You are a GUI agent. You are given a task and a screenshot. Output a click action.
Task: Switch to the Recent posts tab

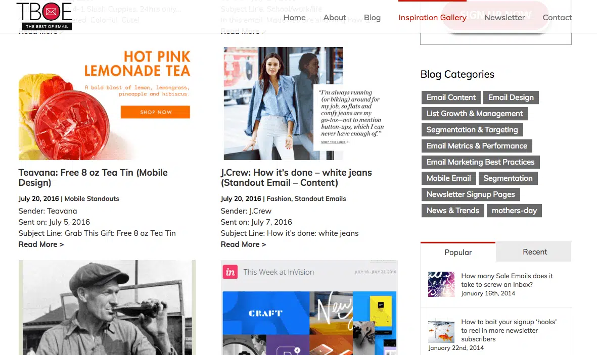pyautogui.click(x=534, y=252)
